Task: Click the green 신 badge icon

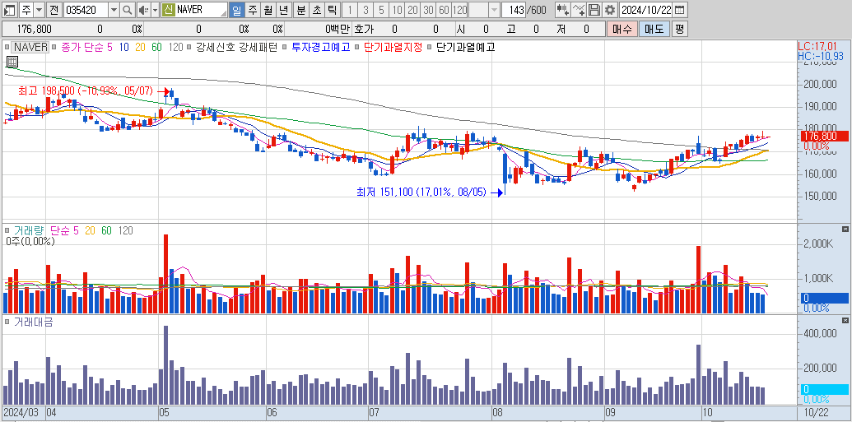Action: click(169, 10)
